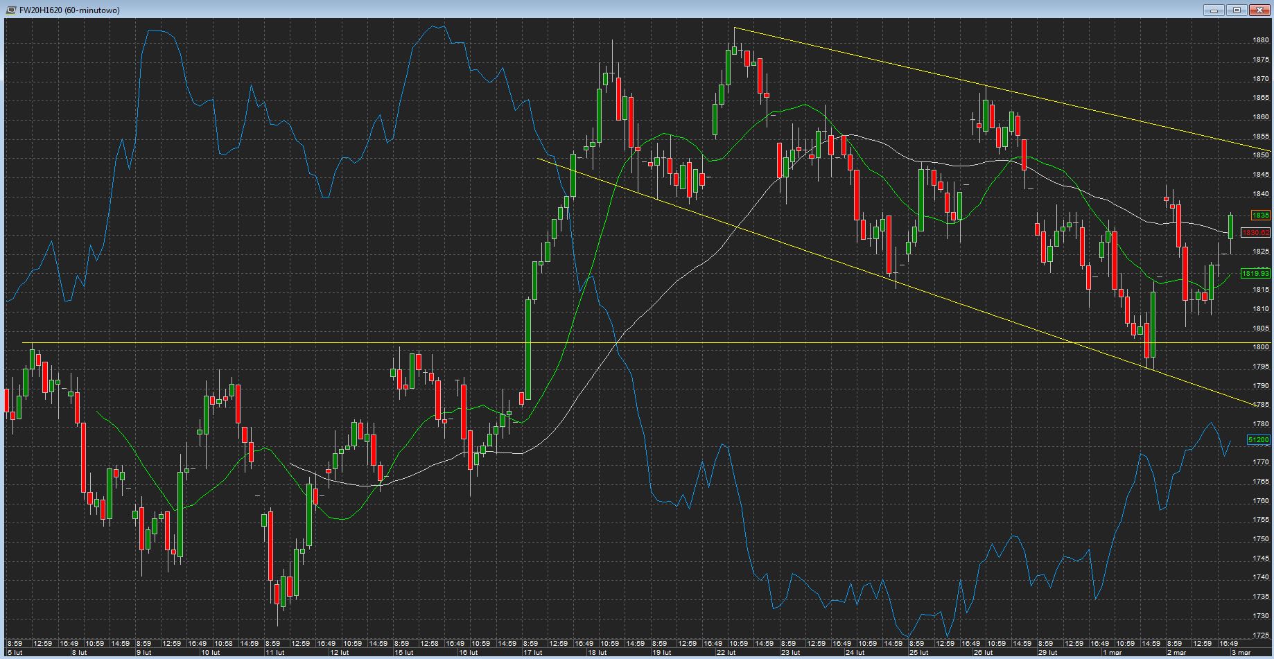Click the 51200 indicator value label
The width and height of the screenshot is (1274, 659).
[x=1259, y=440]
